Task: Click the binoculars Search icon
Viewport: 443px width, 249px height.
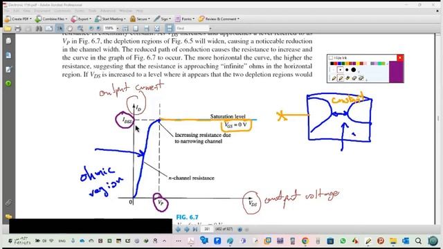Action: 39,28
